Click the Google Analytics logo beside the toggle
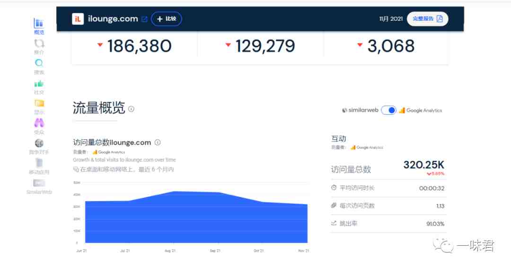 [421, 110]
